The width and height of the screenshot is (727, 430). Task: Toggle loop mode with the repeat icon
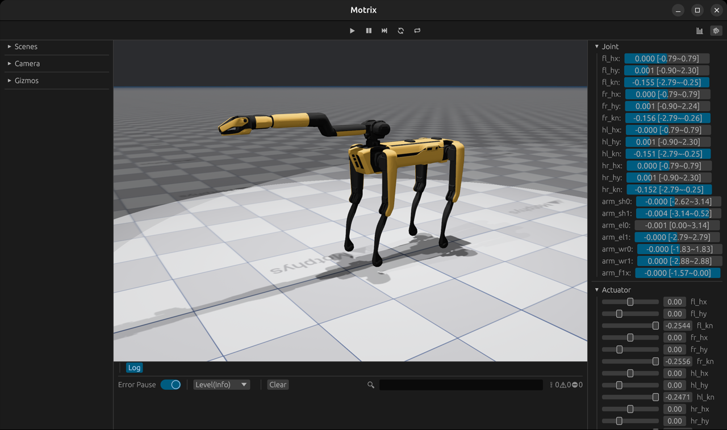pyautogui.click(x=417, y=31)
